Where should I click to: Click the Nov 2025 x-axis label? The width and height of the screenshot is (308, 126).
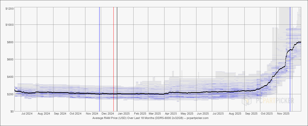[x=283, y=114]
